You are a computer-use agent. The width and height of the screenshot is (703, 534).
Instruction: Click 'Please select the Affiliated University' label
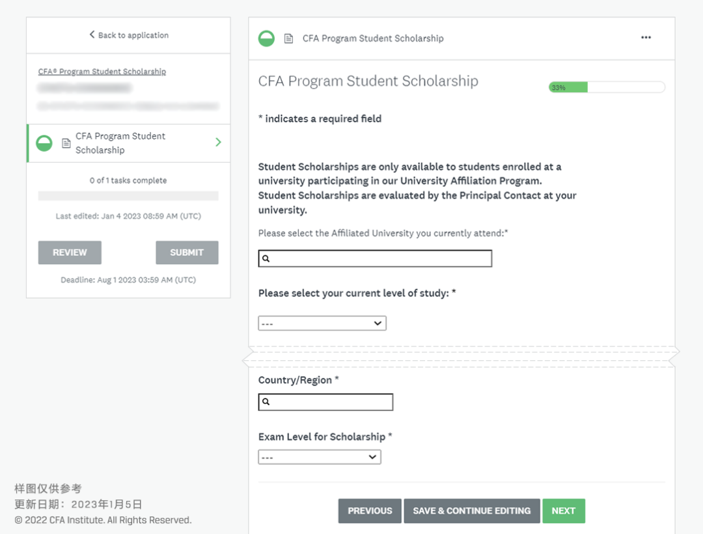(x=383, y=233)
